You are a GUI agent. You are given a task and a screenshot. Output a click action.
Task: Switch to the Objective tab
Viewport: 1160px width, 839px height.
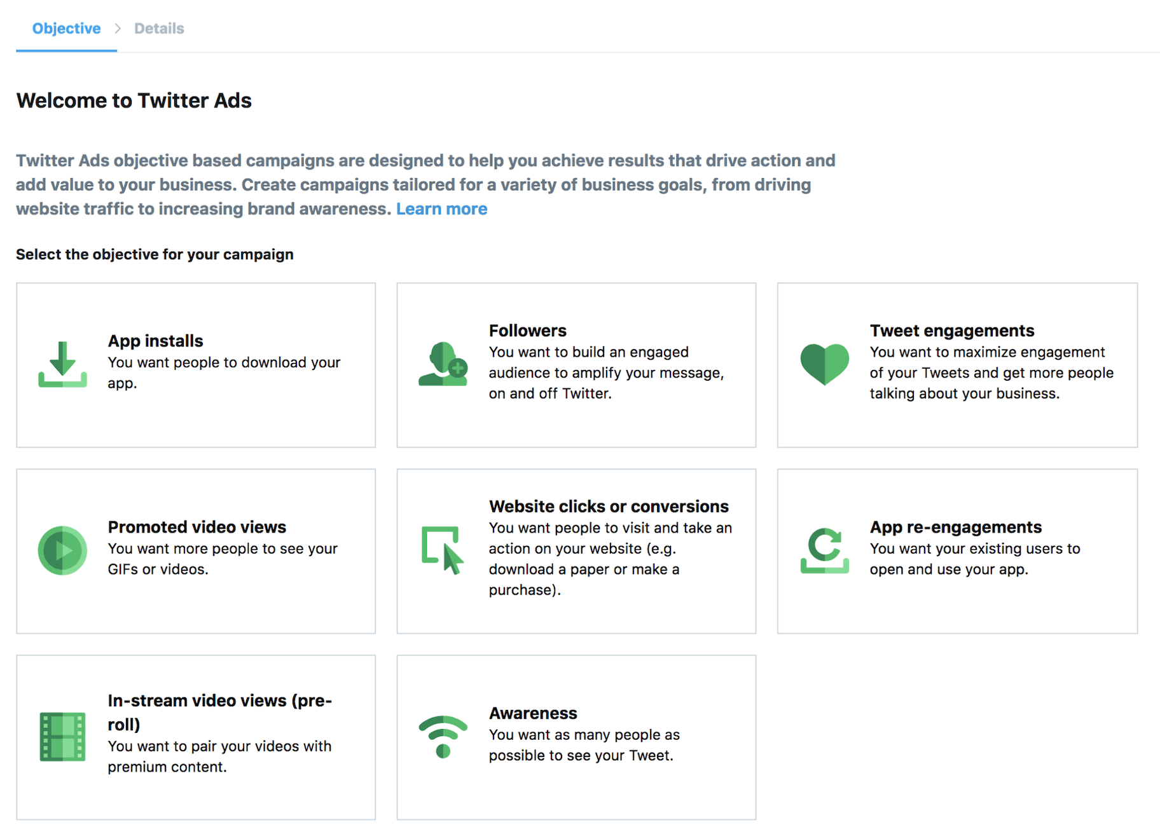pos(66,29)
